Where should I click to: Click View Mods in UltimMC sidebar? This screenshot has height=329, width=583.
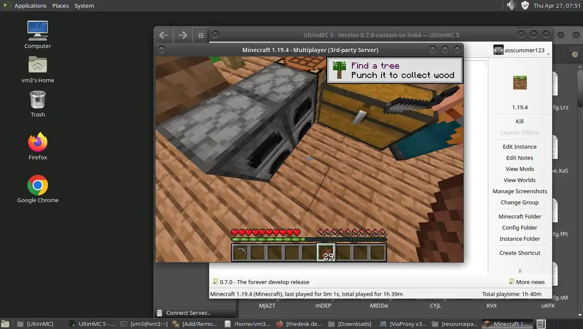coord(520,169)
